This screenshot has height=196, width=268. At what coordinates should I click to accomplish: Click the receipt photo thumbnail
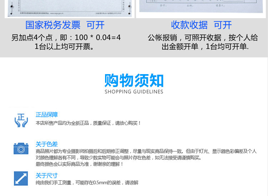click(x=201, y=6)
